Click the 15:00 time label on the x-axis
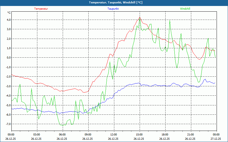The image size is (228, 142). tap(139, 135)
